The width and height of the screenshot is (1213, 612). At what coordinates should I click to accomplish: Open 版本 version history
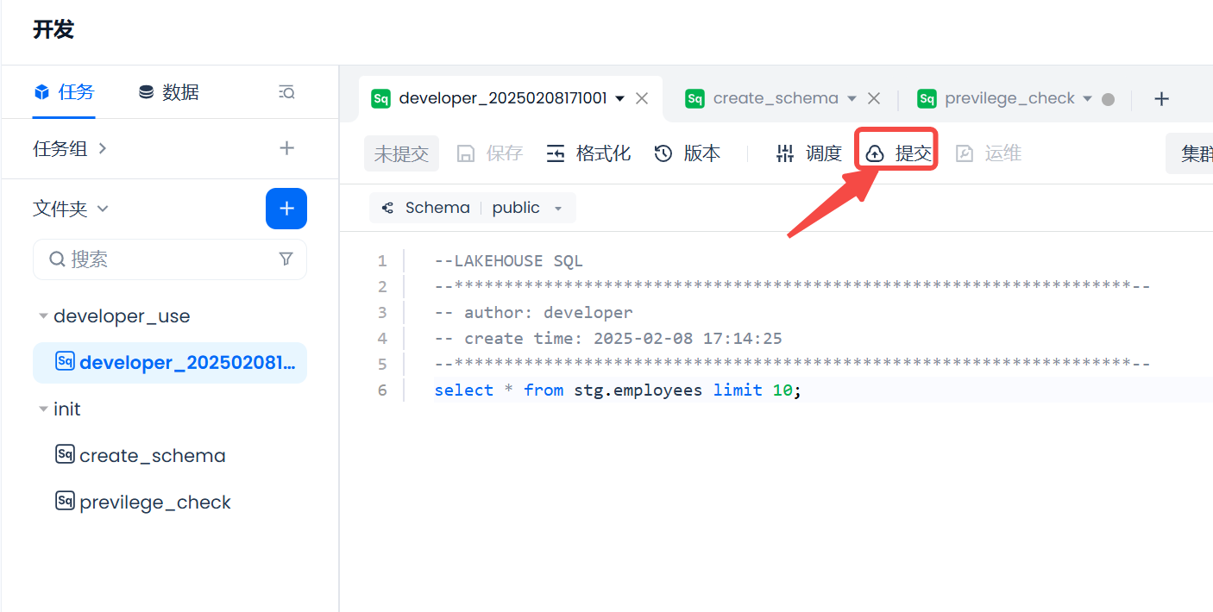tap(687, 153)
